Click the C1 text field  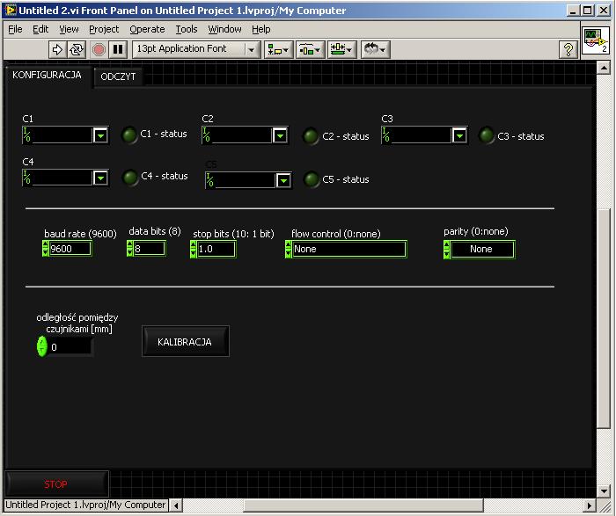(62, 135)
